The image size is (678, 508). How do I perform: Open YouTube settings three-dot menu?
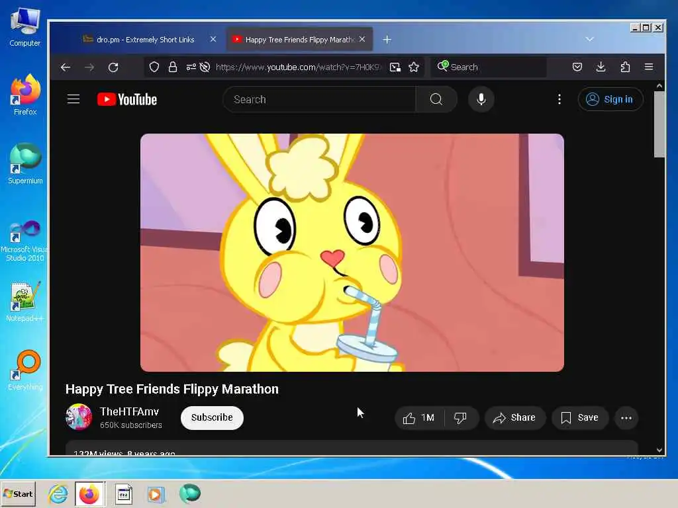tap(559, 99)
